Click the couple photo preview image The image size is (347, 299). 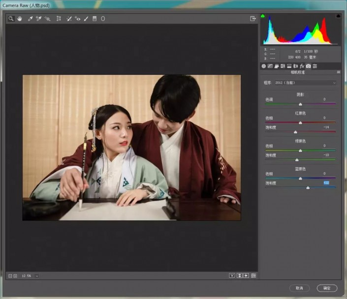pyautogui.click(x=131, y=148)
